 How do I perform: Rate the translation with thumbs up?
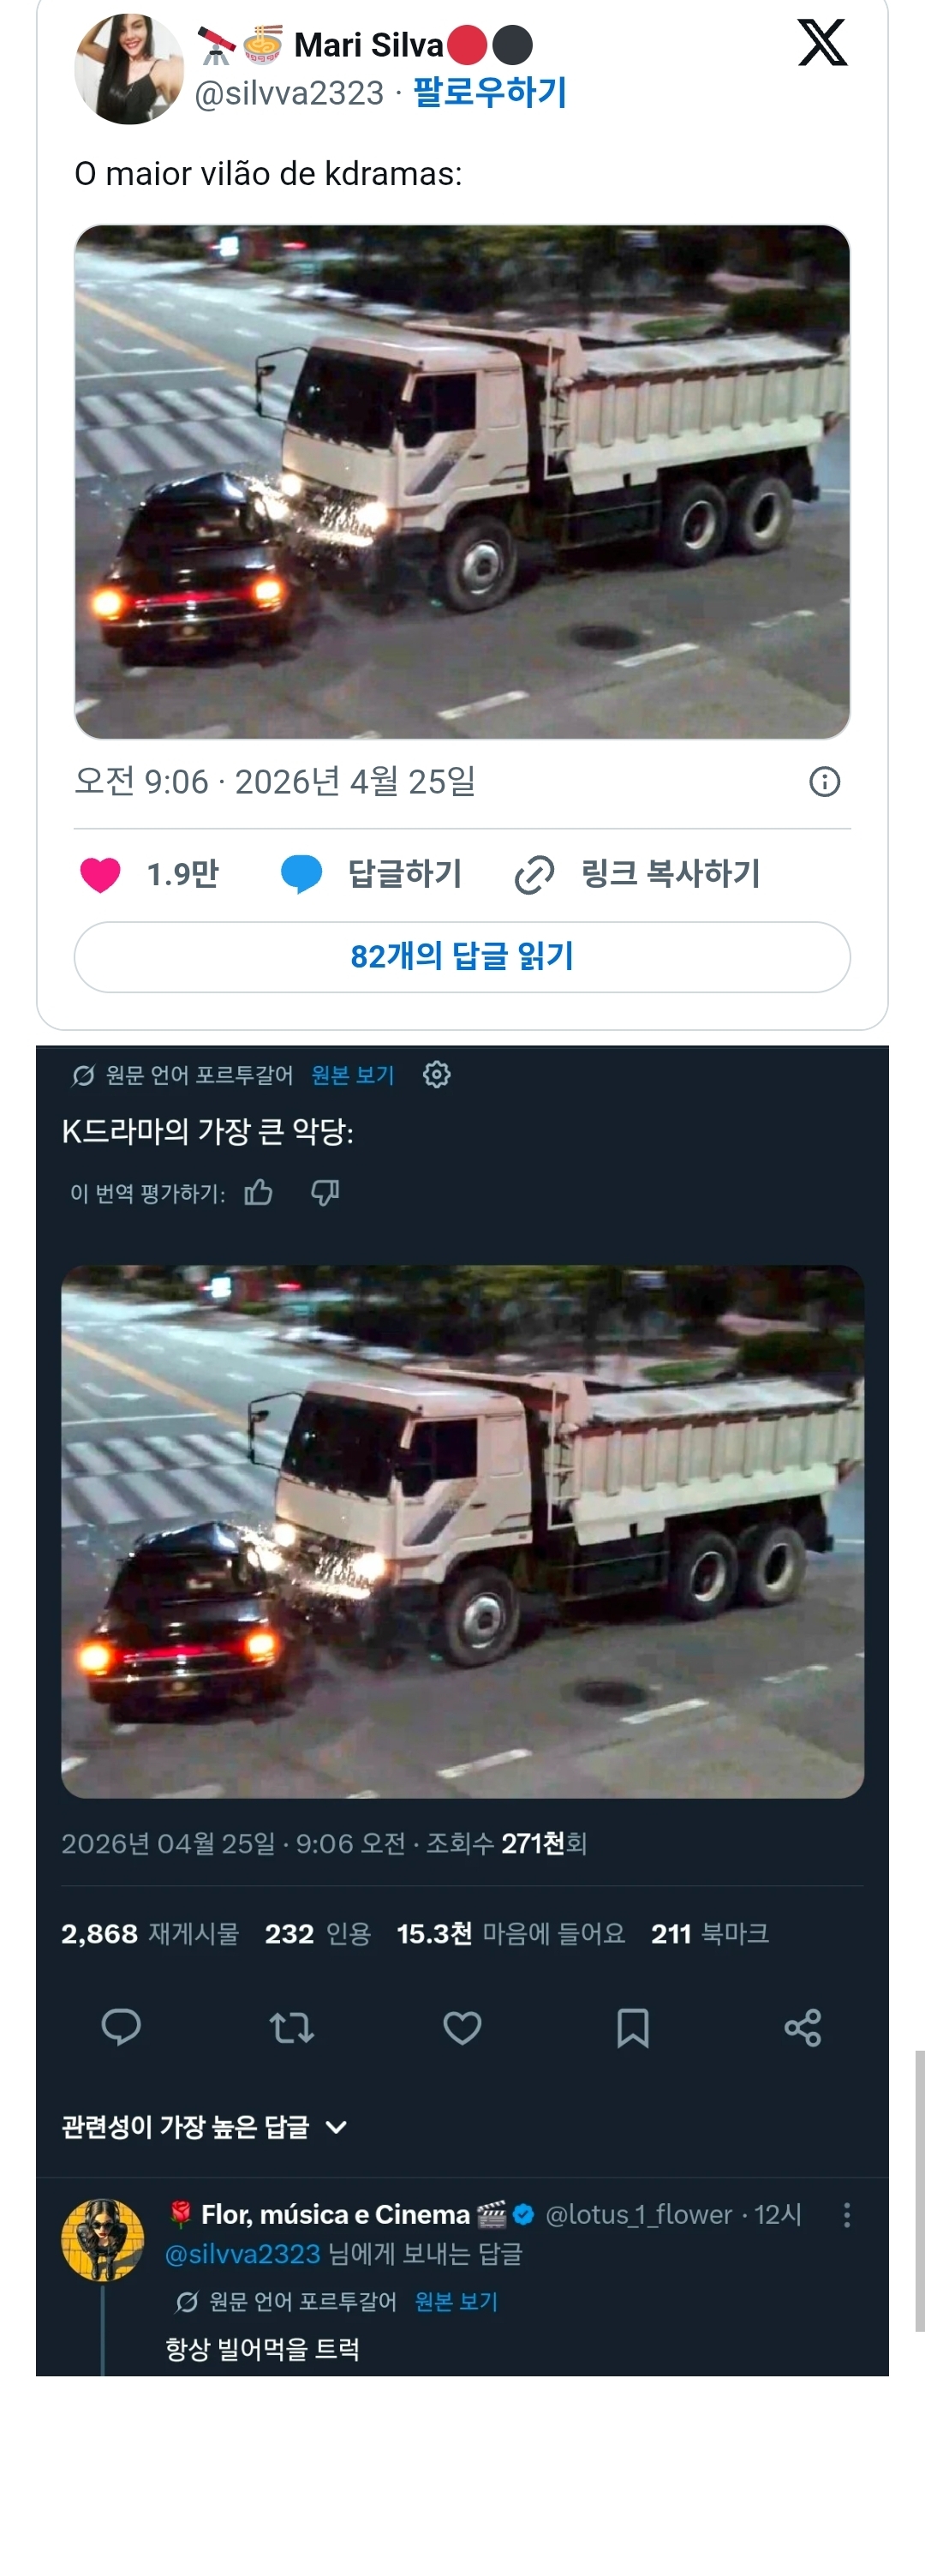(259, 1192)
